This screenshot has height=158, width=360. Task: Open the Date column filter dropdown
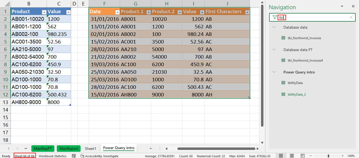(117, 12)
